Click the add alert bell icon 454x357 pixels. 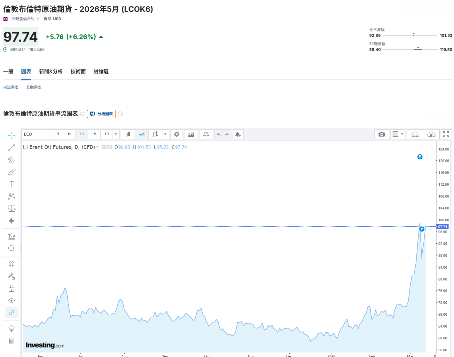pos(238,134)
